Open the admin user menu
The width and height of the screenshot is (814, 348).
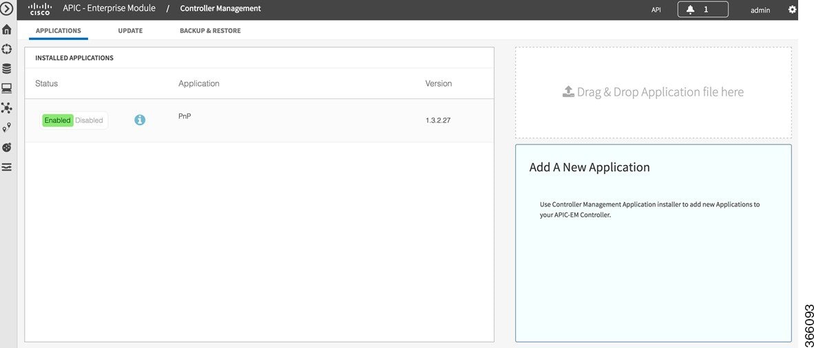tap(760, 10)
